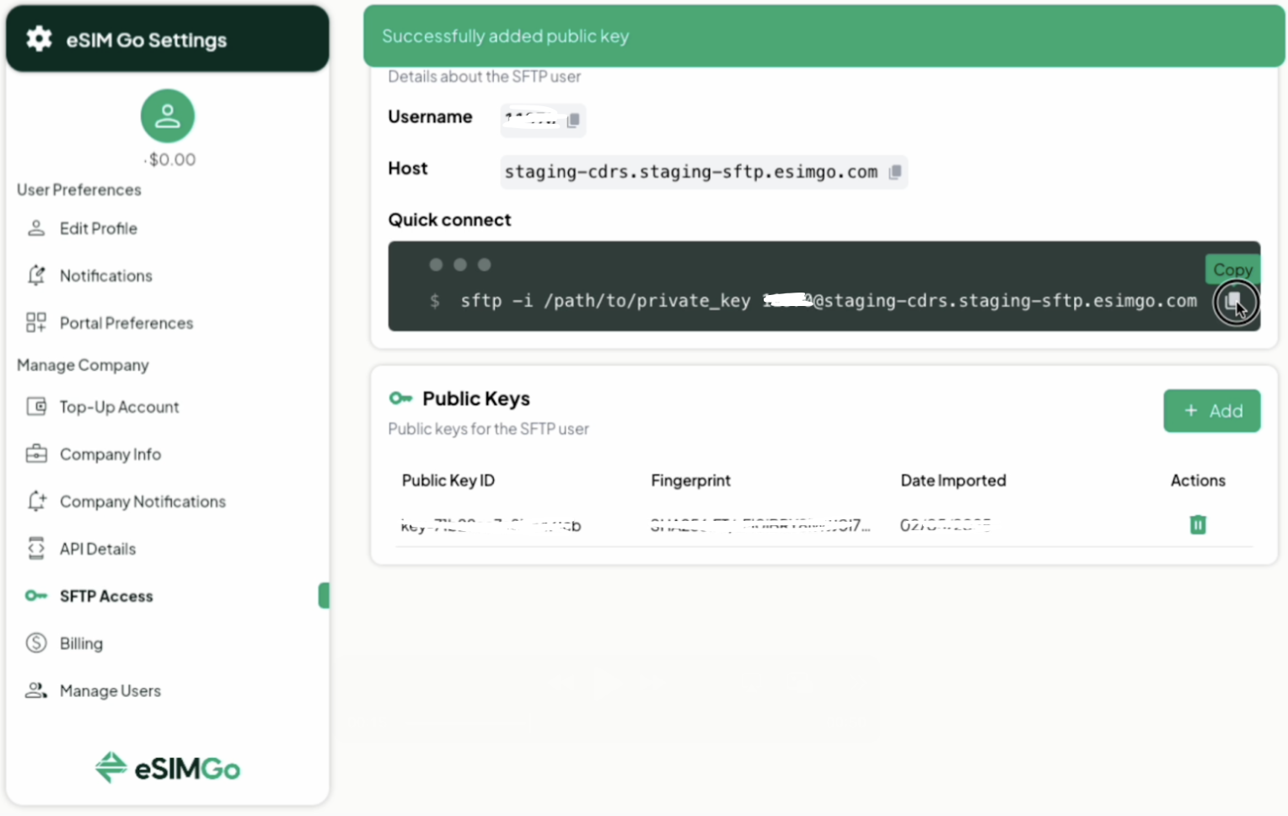The height and width of the screenshot is (816, 1288).
Task: Click the User Preferences section label
Action: click(79, 190)
